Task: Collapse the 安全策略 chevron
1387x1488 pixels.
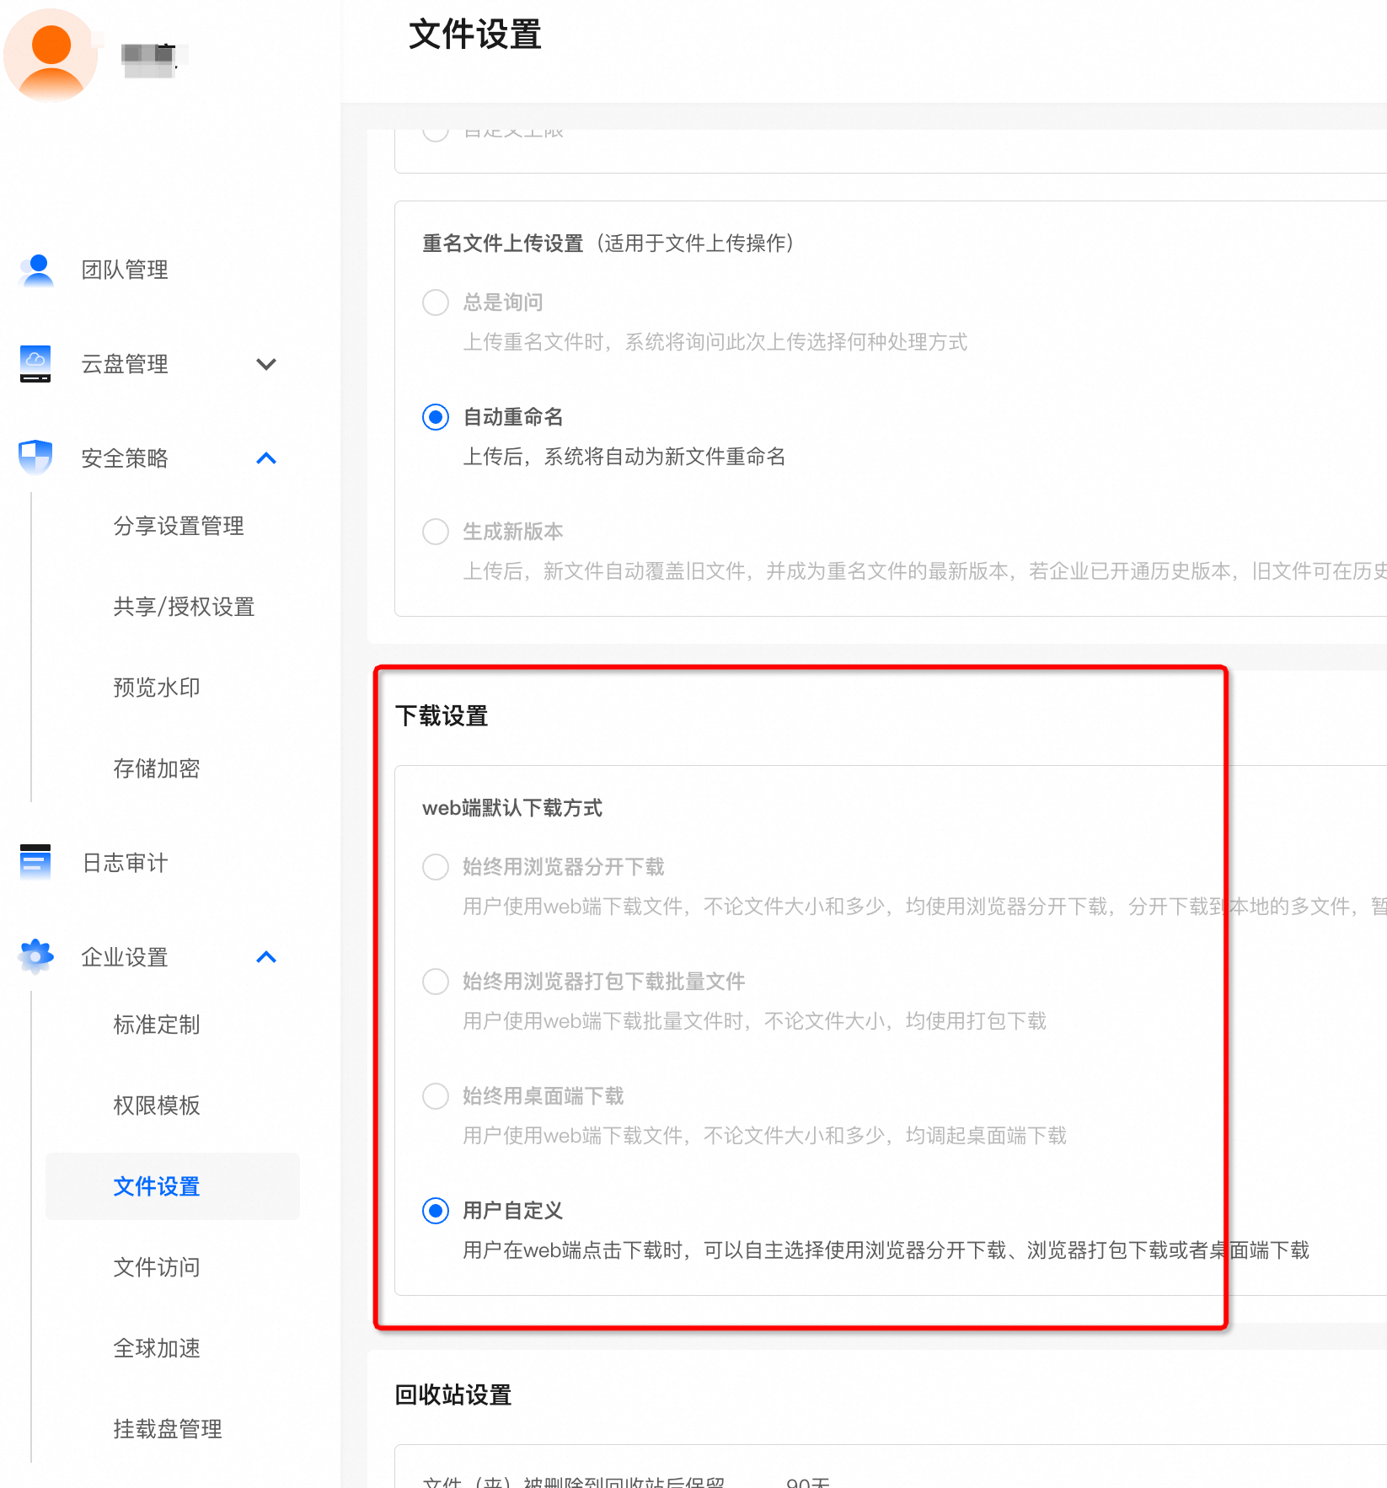Action: pos(266,458)
